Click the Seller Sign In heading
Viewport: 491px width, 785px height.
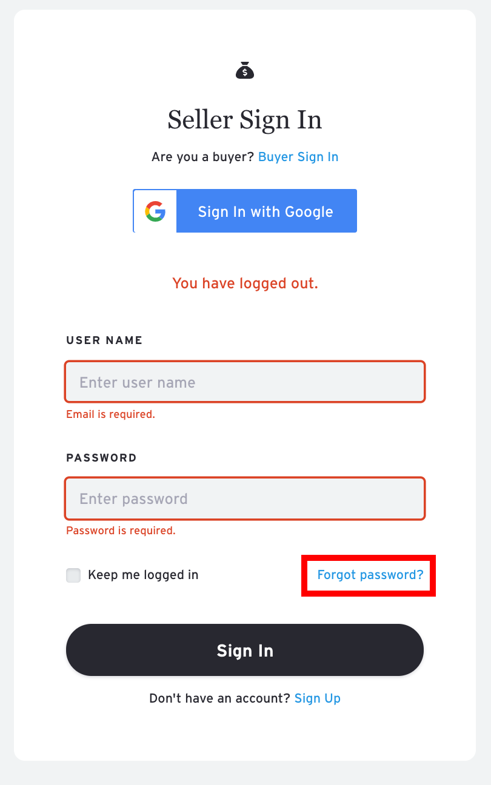tap(245, 120)
